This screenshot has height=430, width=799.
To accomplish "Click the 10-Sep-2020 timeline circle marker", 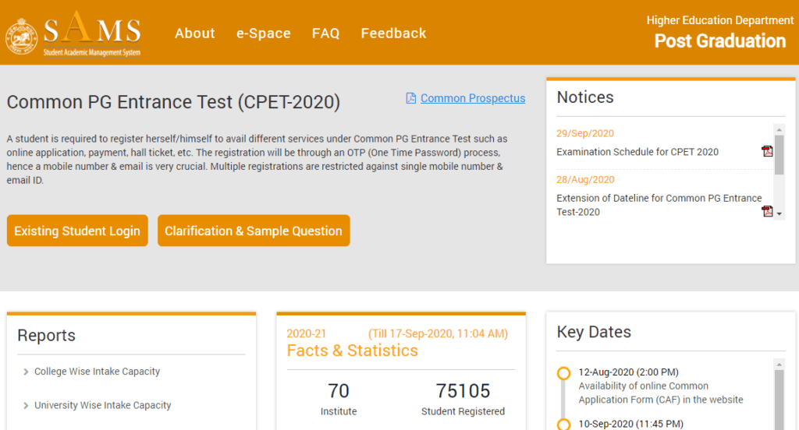I will coord(563,424).
